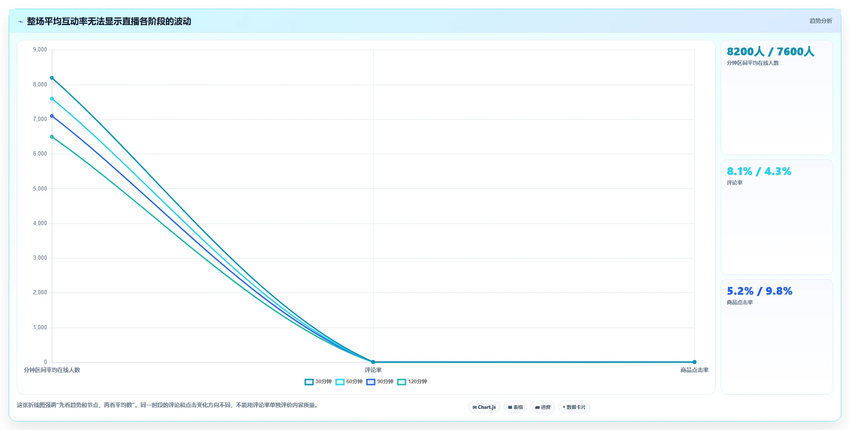Click the 数据卡片 chip

point(574,407)
